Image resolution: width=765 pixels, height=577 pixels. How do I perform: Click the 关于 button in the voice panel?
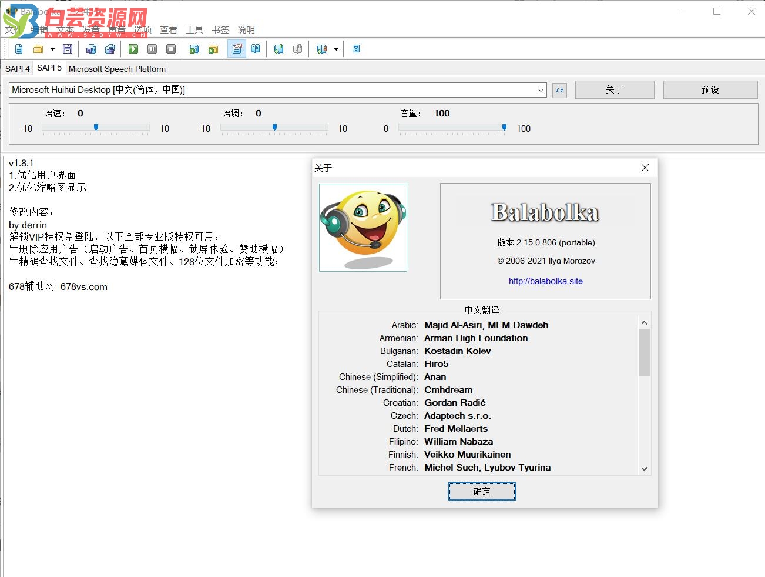point(615,89)
